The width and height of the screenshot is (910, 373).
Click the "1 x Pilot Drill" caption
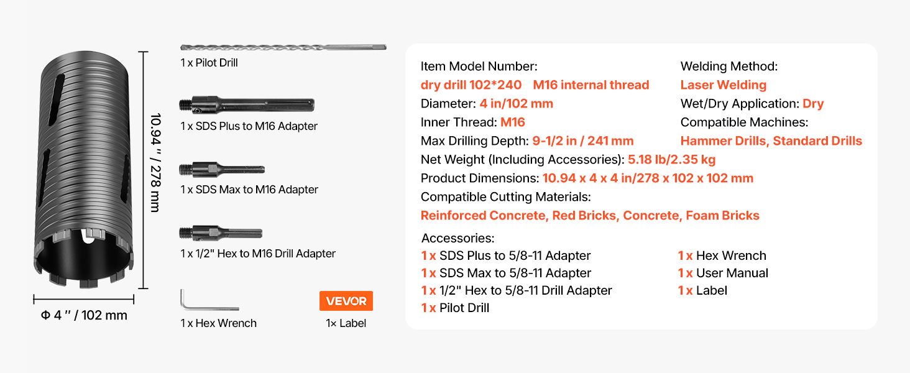coord(209,63)
